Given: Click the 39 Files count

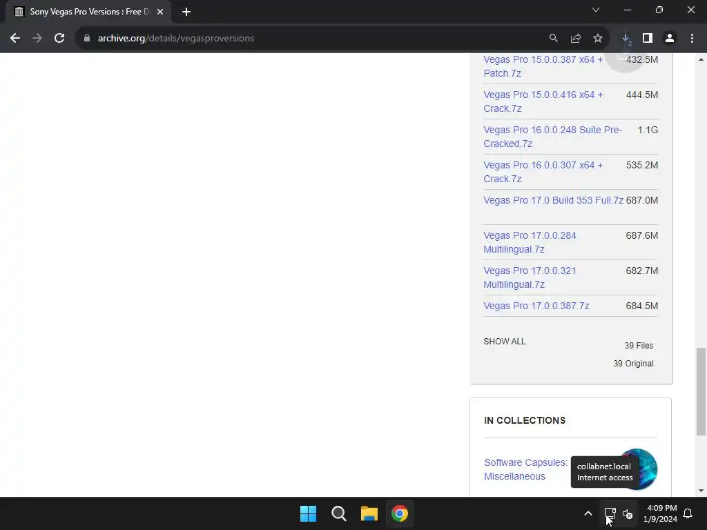Looking at the screenshot, I should click(639, 346).
